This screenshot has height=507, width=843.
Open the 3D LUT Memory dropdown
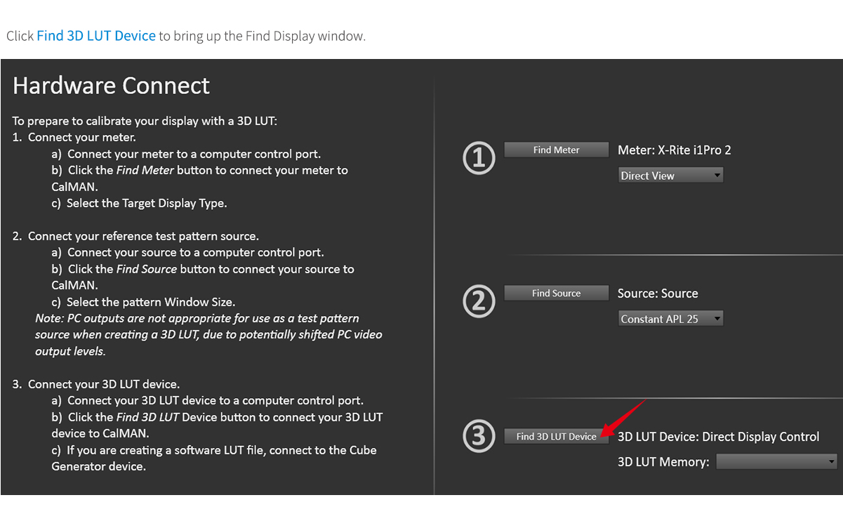pos(777,461)
